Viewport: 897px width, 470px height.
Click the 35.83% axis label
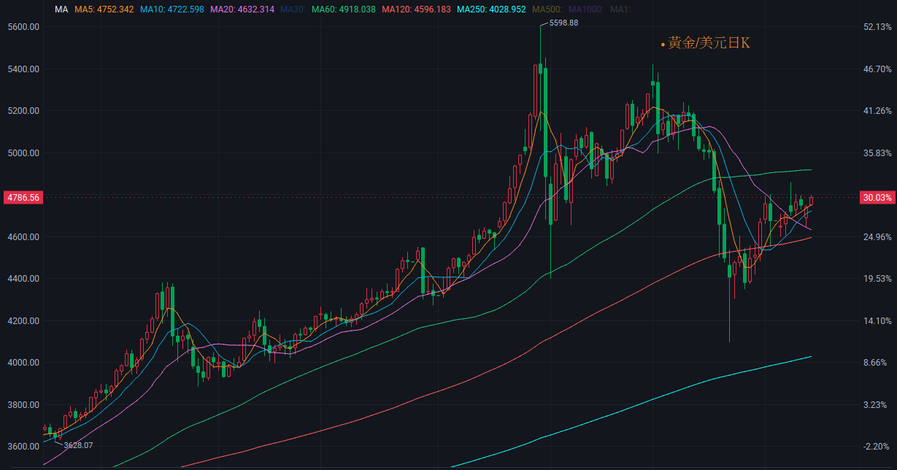877,153
